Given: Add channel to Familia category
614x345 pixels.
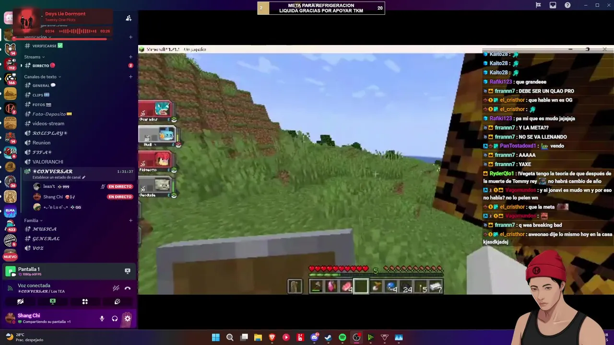Looking at the screenshot, I should tap(130, 220).
